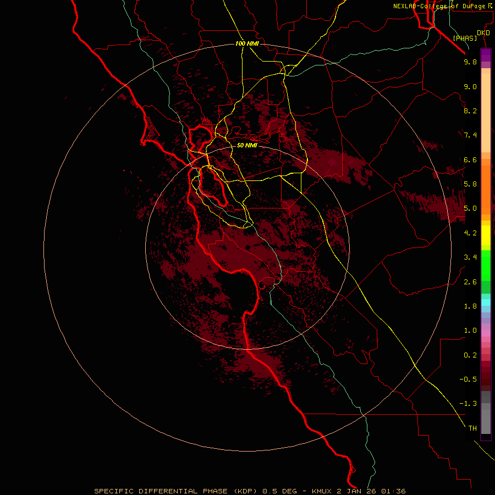This screenshot has height=495, width=495.
Task: Click the 5.8 legend value
Action: tap(470, 184)
